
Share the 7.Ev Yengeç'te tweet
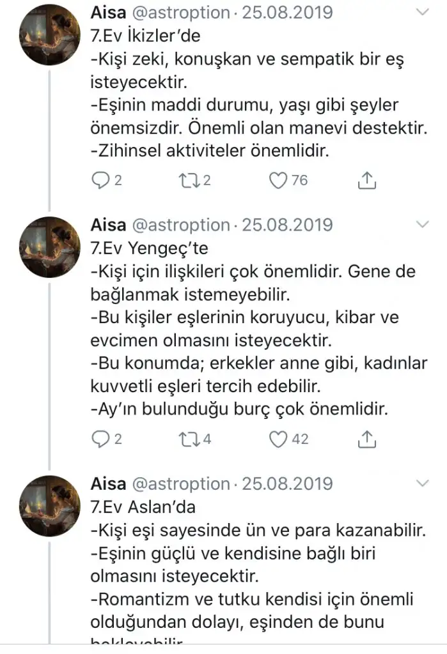pos(366,439)
